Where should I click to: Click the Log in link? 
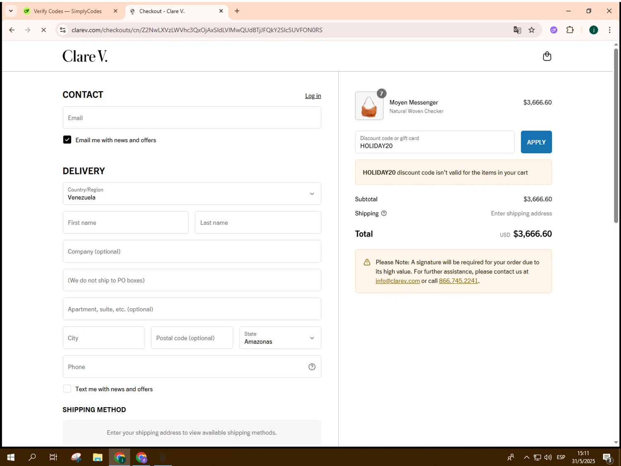(x=313, y=96)
